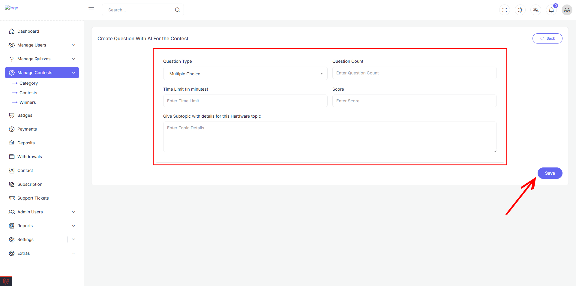Click the Settings gear icon

click(x=12, y=239)
